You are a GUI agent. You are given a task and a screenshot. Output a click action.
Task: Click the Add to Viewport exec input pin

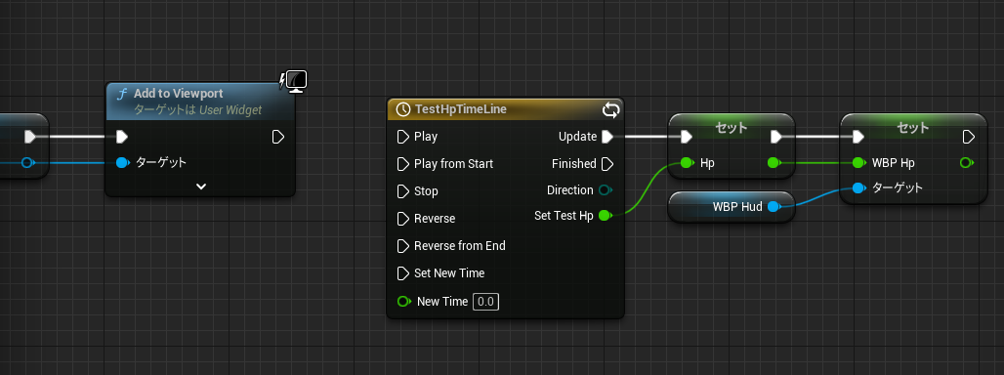click(122, 137)
